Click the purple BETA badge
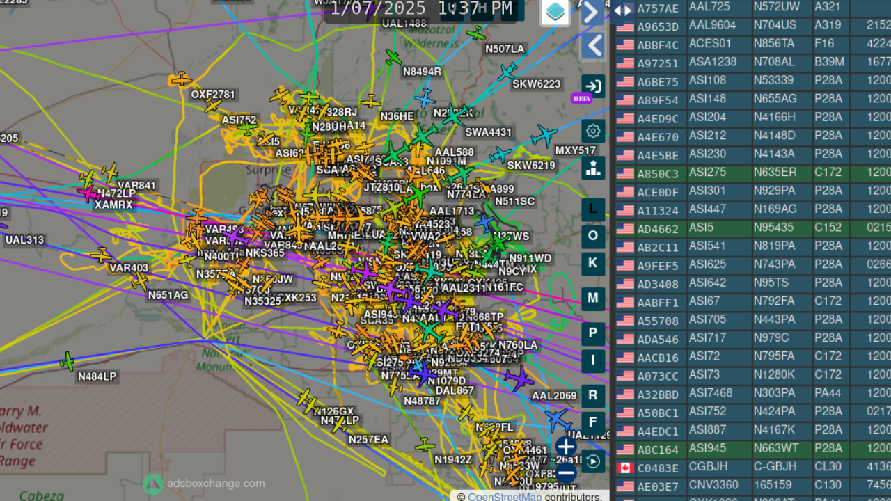891x501 pixels. click(x=581, y=98)
